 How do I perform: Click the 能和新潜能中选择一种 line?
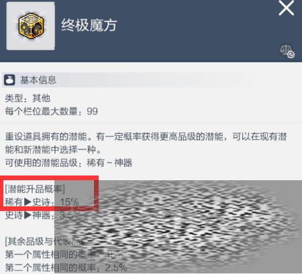click(x=53, y=149)
